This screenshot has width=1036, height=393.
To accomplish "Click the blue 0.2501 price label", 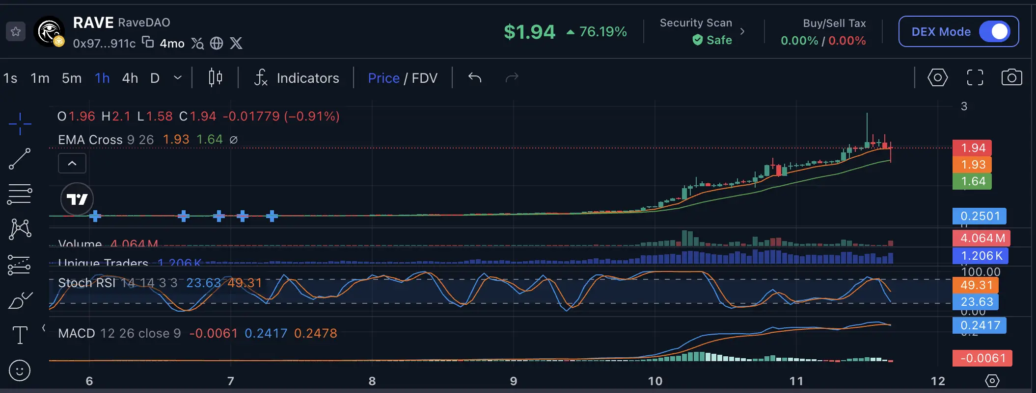I will click(x=980, y=216).
